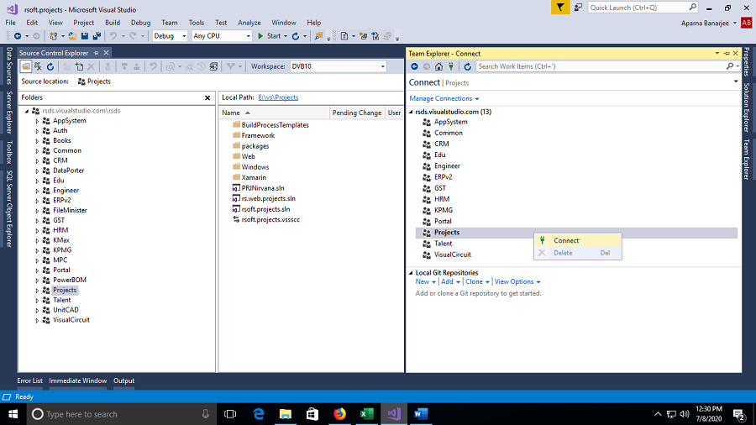Collapse the rsds.visualstudio.com\rsds root node
The width and height of the screenshot is (756, 425).
click(27, 111)
